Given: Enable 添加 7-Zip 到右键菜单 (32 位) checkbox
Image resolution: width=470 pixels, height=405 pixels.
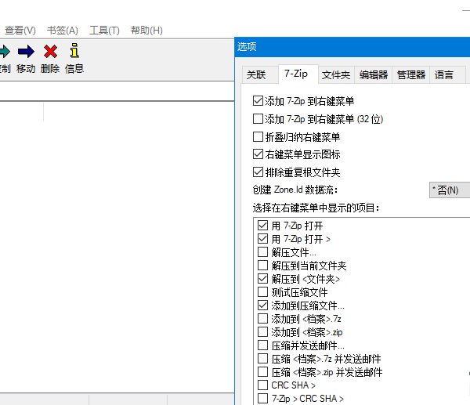Looking at the screenshot, I should click(258, 119).
